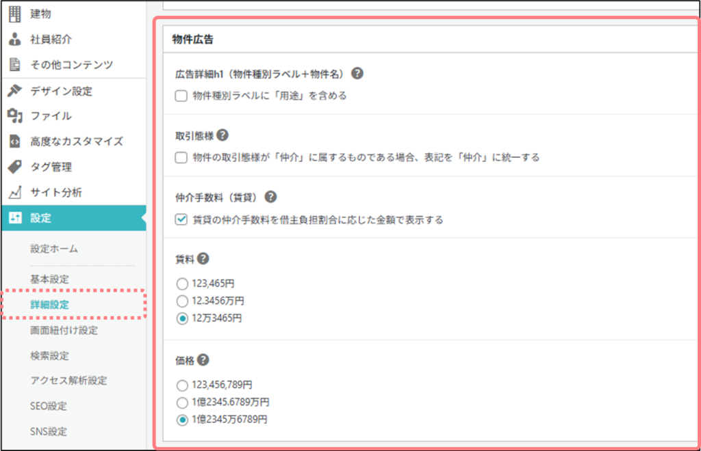Click the サイト分析 chart icon
Viewport: 701px width, 451px height.
click(x=14, y=193)
